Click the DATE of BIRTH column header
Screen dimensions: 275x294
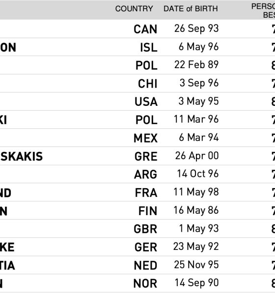coord(191,9)
